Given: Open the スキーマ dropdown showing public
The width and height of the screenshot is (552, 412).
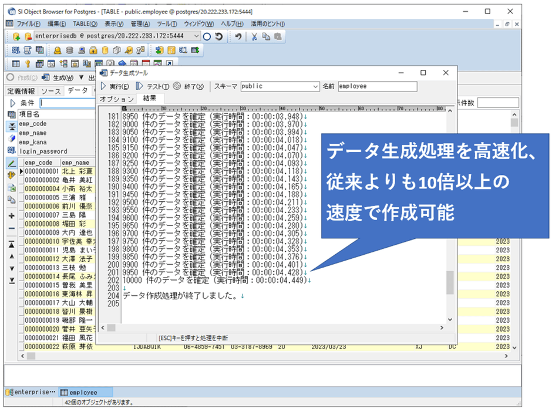Looking at the screenshot, I should pyautogui.click(x=315, y=86).
